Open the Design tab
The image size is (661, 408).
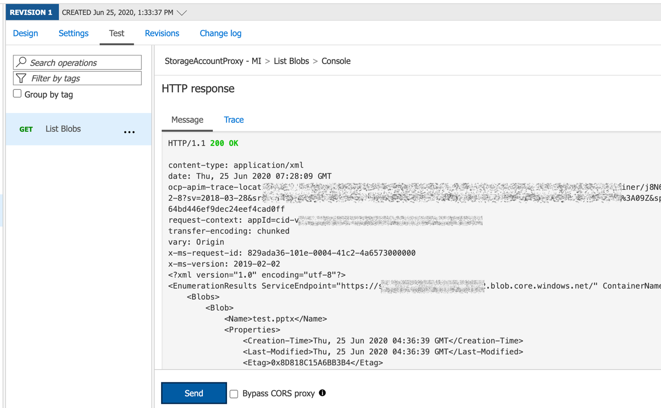pos(26,33)
